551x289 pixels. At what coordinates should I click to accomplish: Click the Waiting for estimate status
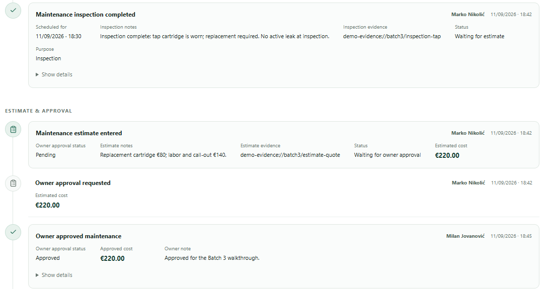[480, 36]
